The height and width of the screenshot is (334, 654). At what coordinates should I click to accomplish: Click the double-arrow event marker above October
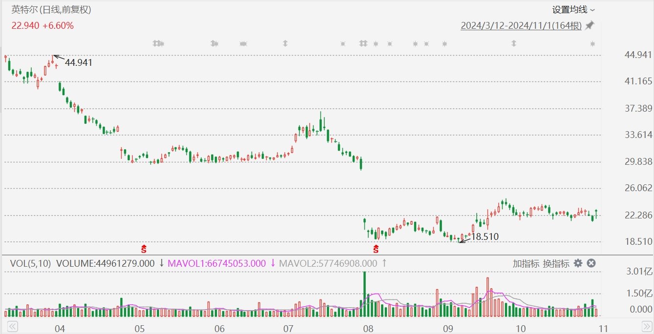(513, 44)
